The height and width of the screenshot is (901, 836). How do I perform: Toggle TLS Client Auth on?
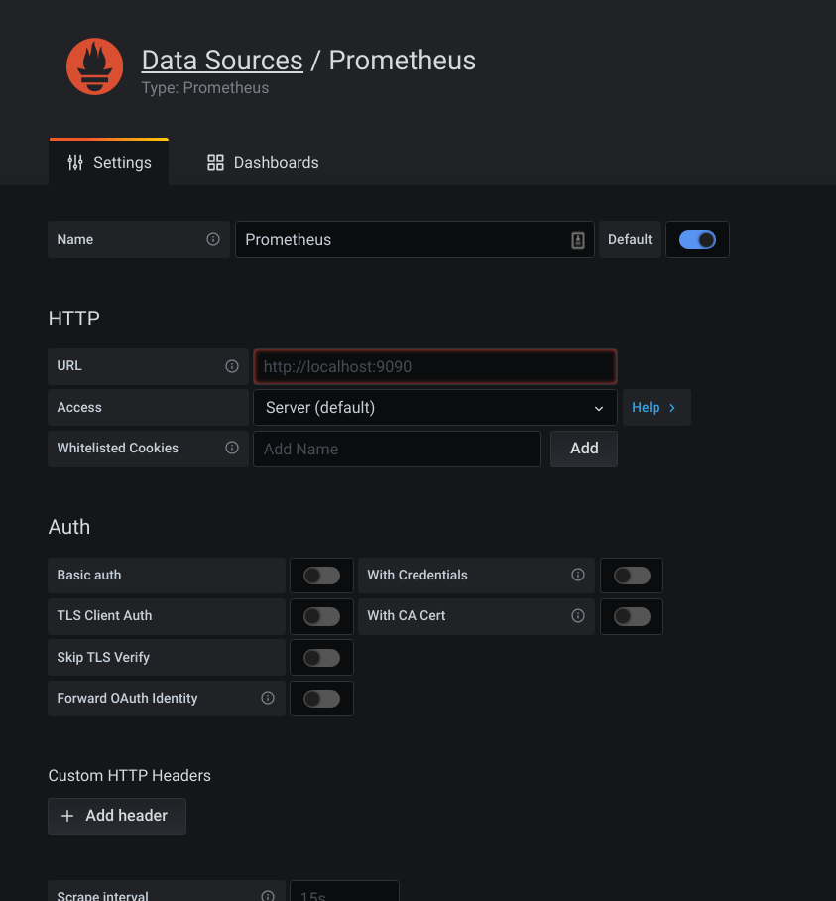point(321,616)
